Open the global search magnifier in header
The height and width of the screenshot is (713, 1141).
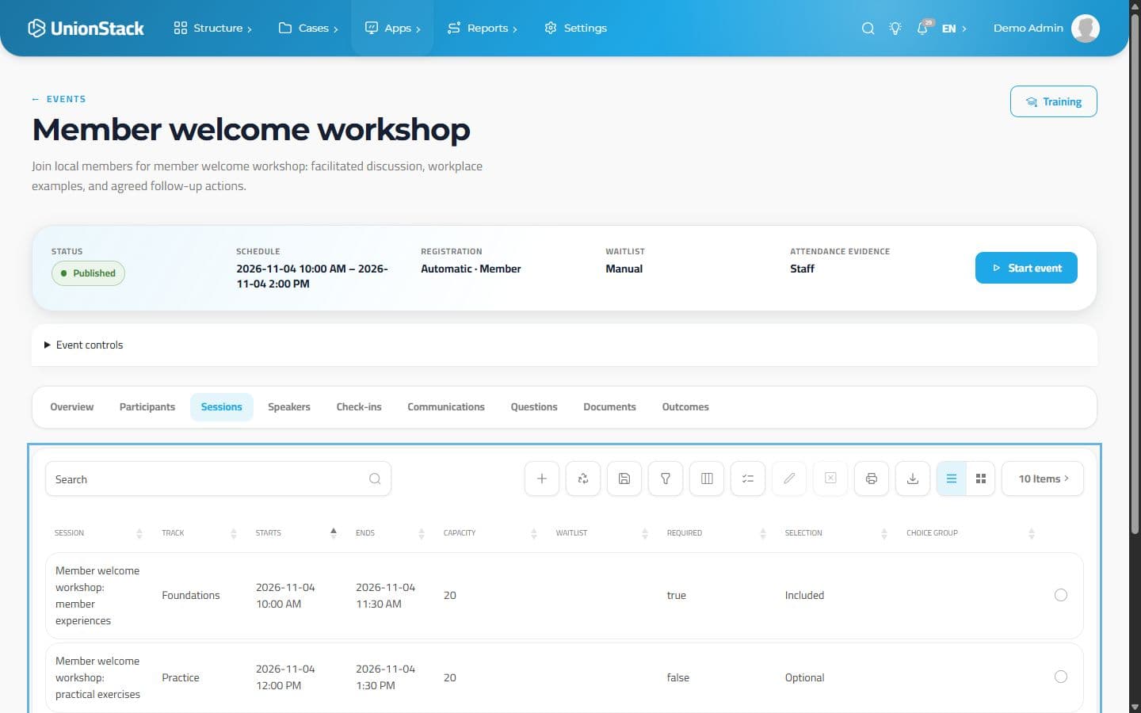[868, 29]
